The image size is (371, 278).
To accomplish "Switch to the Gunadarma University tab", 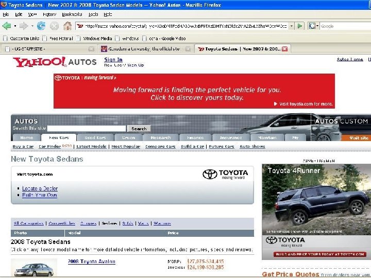I will point(145,49).
